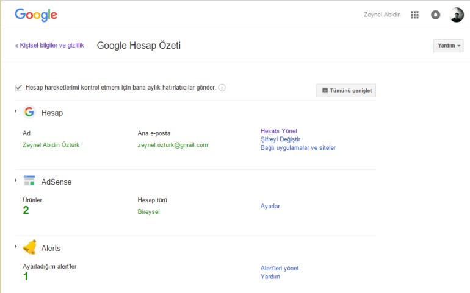Image resolution: width=470 pixels, height=293 pixels.
Task: Open the notifications bell icon
Action: point(436,15)
